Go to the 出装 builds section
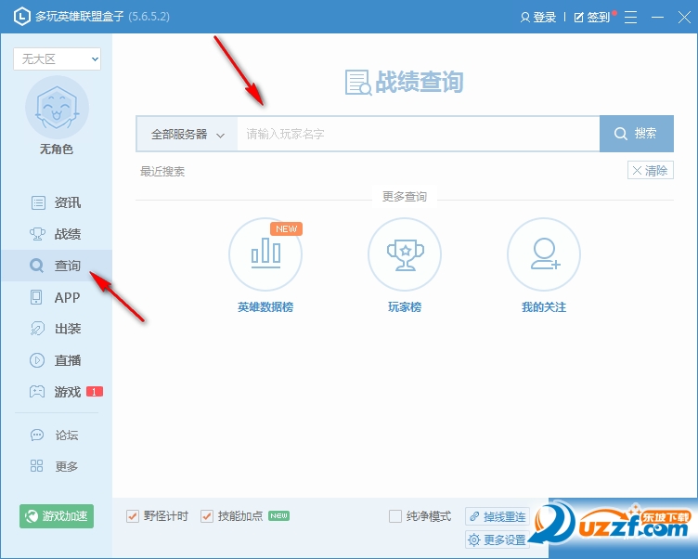The width and height of the screenshot is (698, 559). (56, 329)
